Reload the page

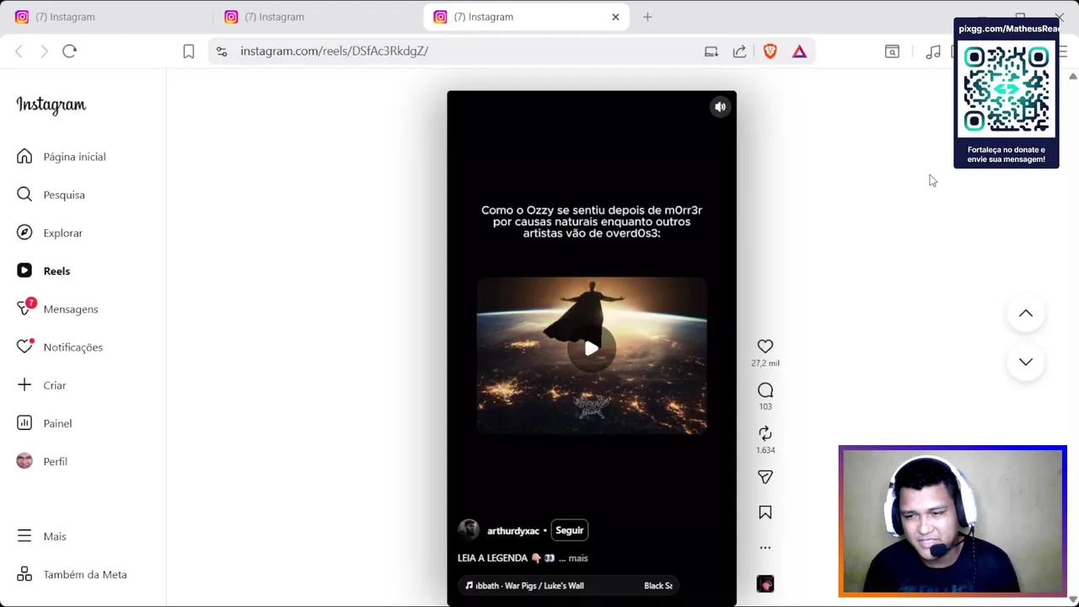tap(70, 51)
